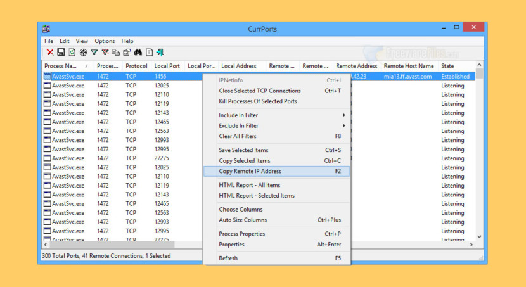Open the File menu

coord(49,41)
